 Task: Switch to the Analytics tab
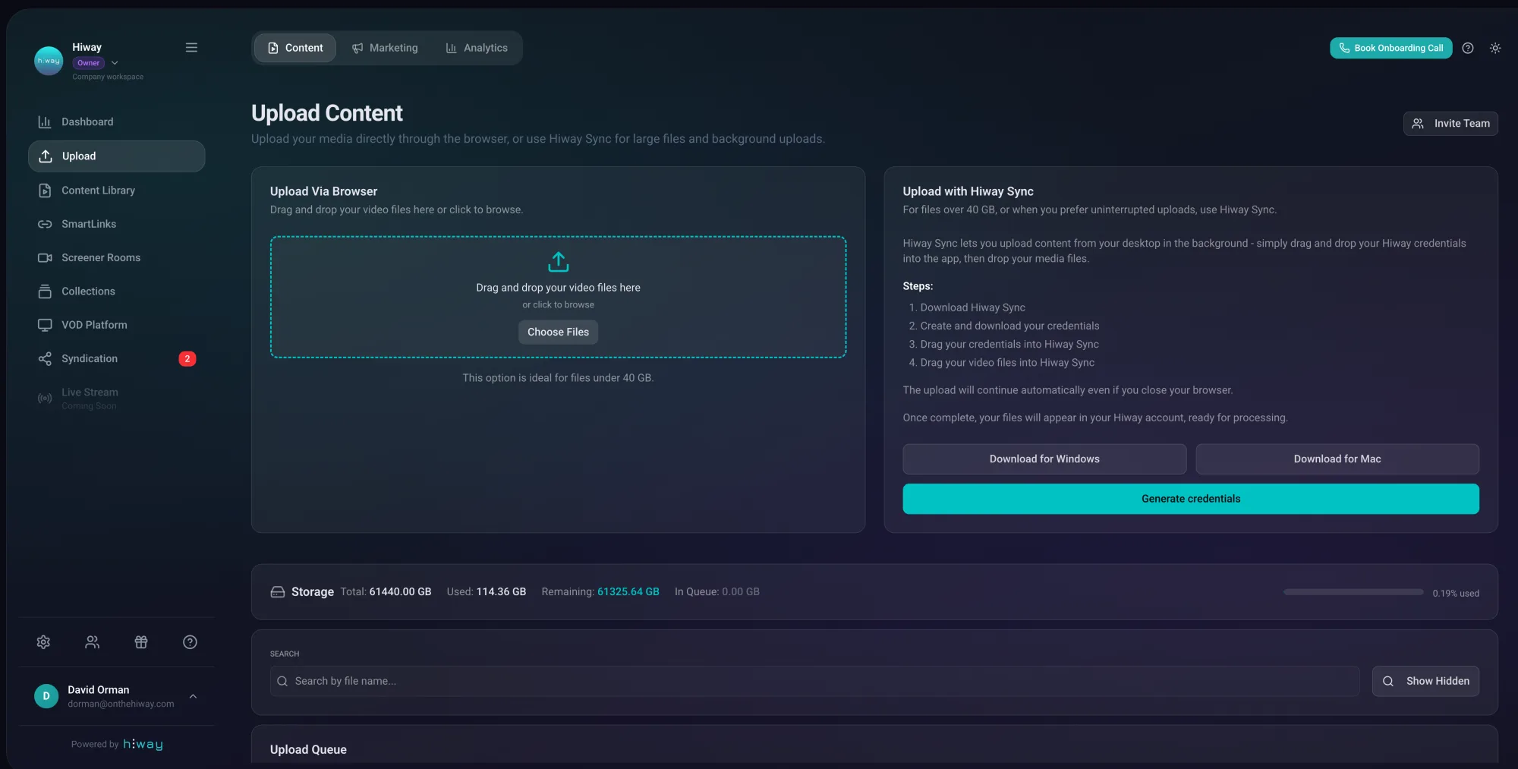click(x=477, y=48)
